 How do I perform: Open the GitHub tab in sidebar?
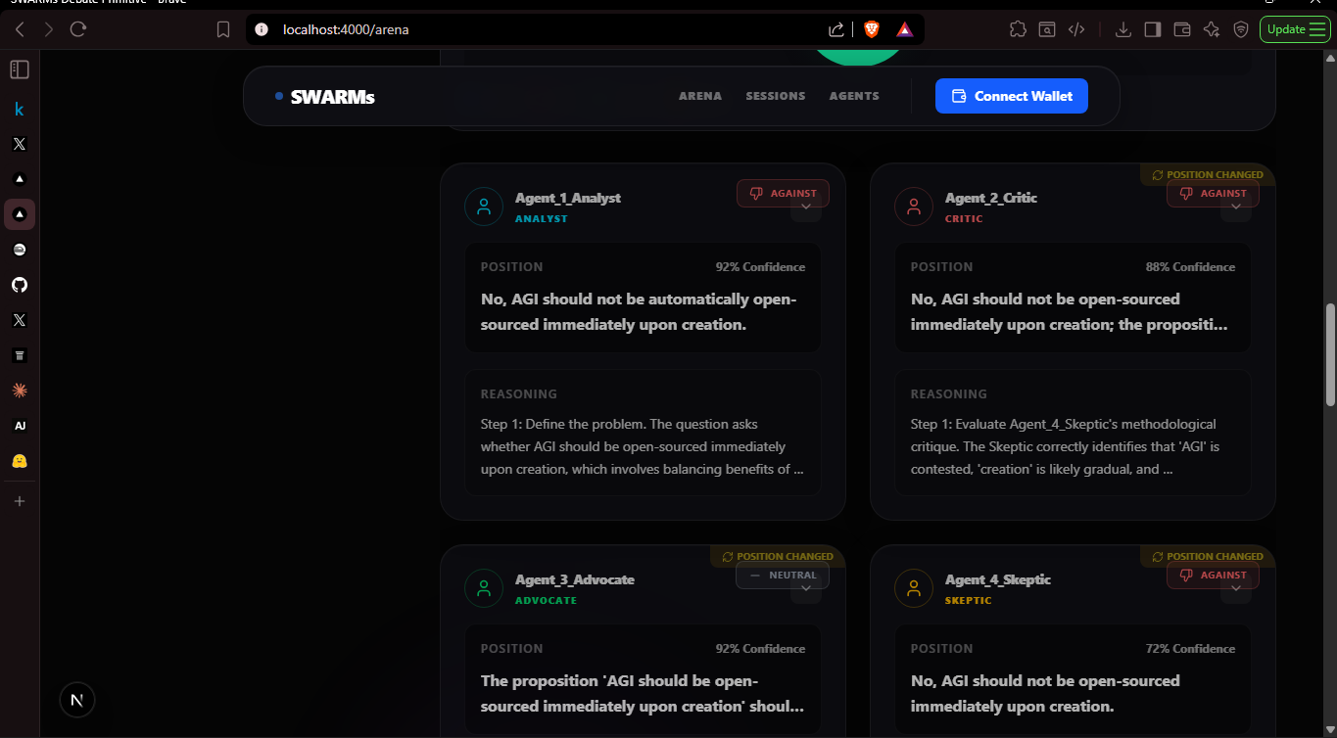(x=20, y=285)
